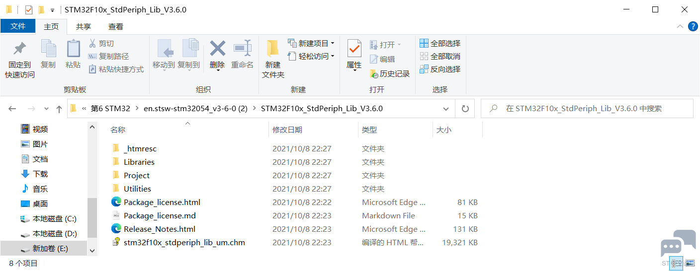700x271 pixels.
Task: Click the Properties (属性) checkmark icon
Action: click(x=354, y=49)
